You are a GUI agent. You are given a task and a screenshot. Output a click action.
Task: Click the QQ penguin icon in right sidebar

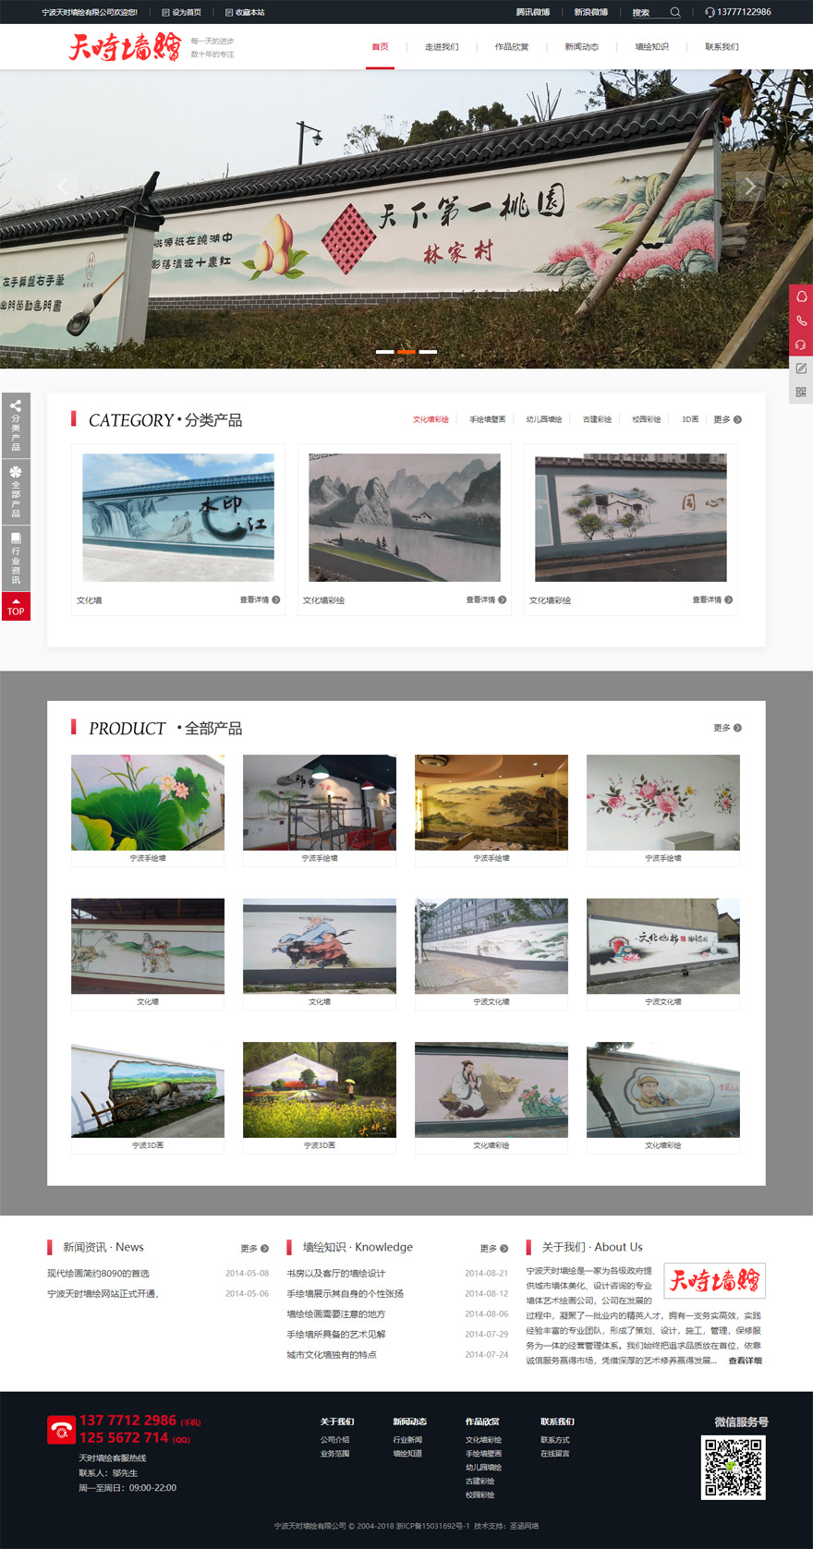(801, 296)
